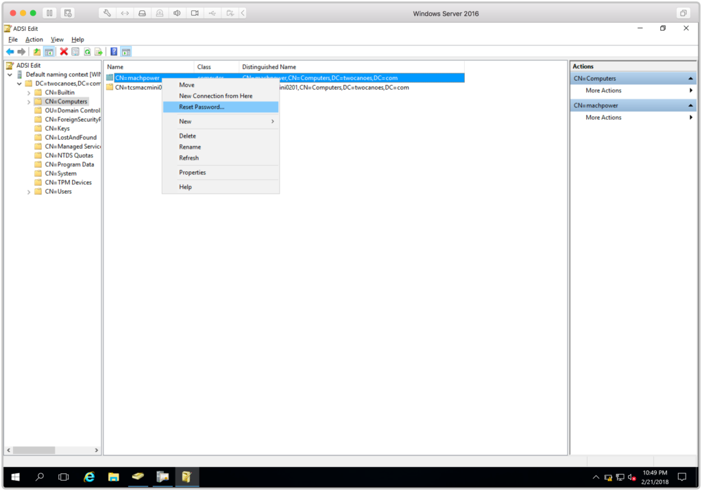
Task: Expand CN=Users tree node
Action: click(x=29, y=192)
